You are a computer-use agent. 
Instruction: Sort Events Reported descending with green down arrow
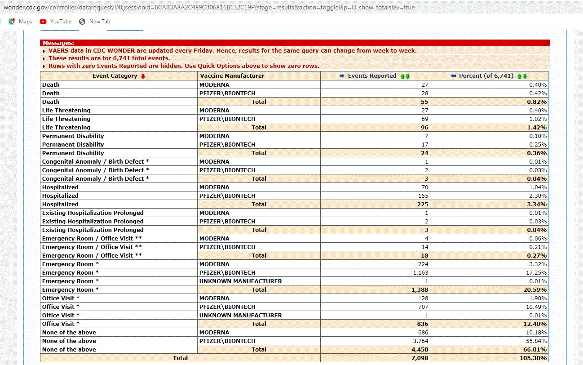[407, 76]
